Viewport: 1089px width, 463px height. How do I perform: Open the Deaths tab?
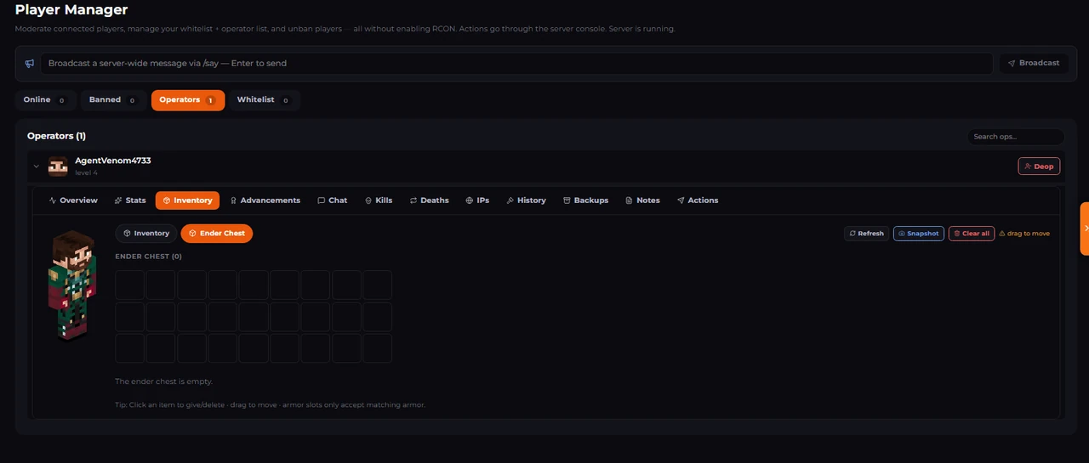(x=429, y=200)
